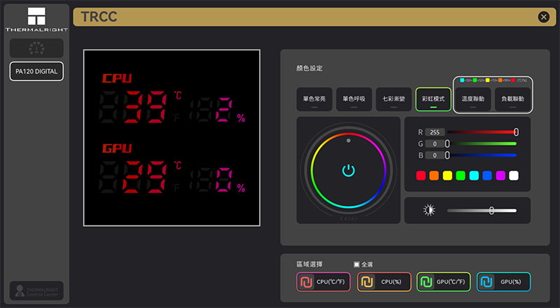Click the R value input field
This screenshot has width=560, height=308.
click(435, 132)
